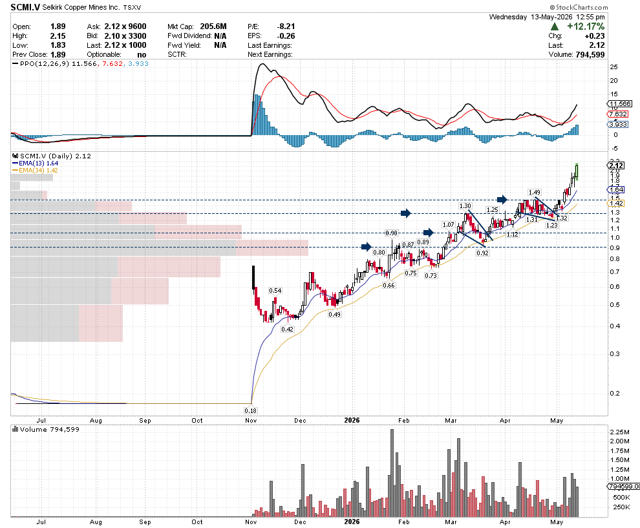Click the EMA(34) 1.42 legend entry
The image size is (640, 528).
36,170
